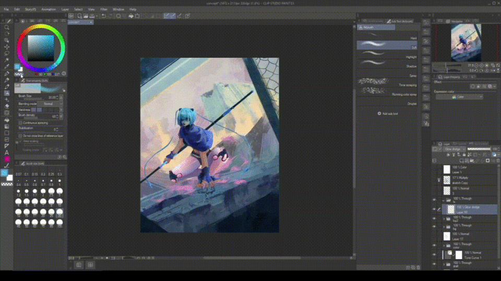Select the Airbrush tool in toolbar
Viewport: 501px width, 281px height.
7,93
